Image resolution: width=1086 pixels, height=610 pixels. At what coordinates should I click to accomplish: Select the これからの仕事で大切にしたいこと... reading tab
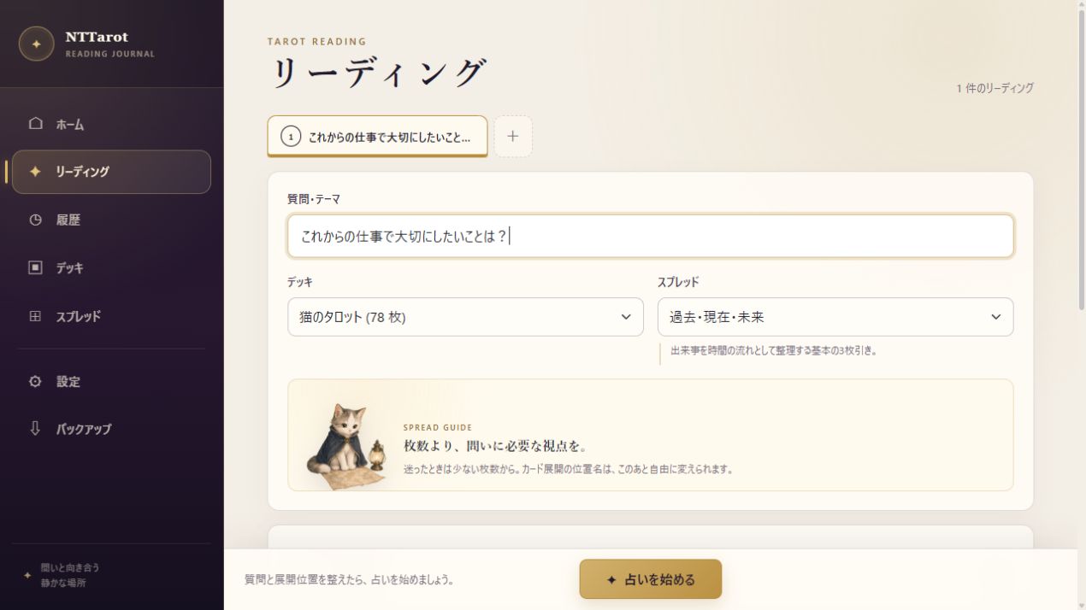pos(377,137)
